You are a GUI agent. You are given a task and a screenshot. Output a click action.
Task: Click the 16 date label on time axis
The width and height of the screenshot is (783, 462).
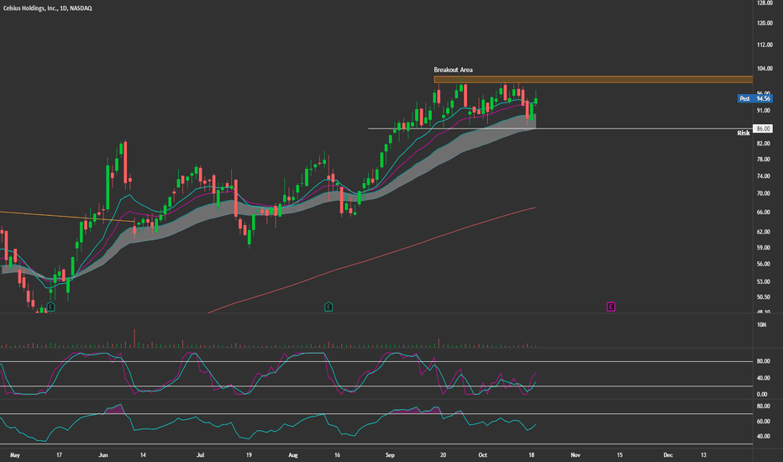click(337, 455)
